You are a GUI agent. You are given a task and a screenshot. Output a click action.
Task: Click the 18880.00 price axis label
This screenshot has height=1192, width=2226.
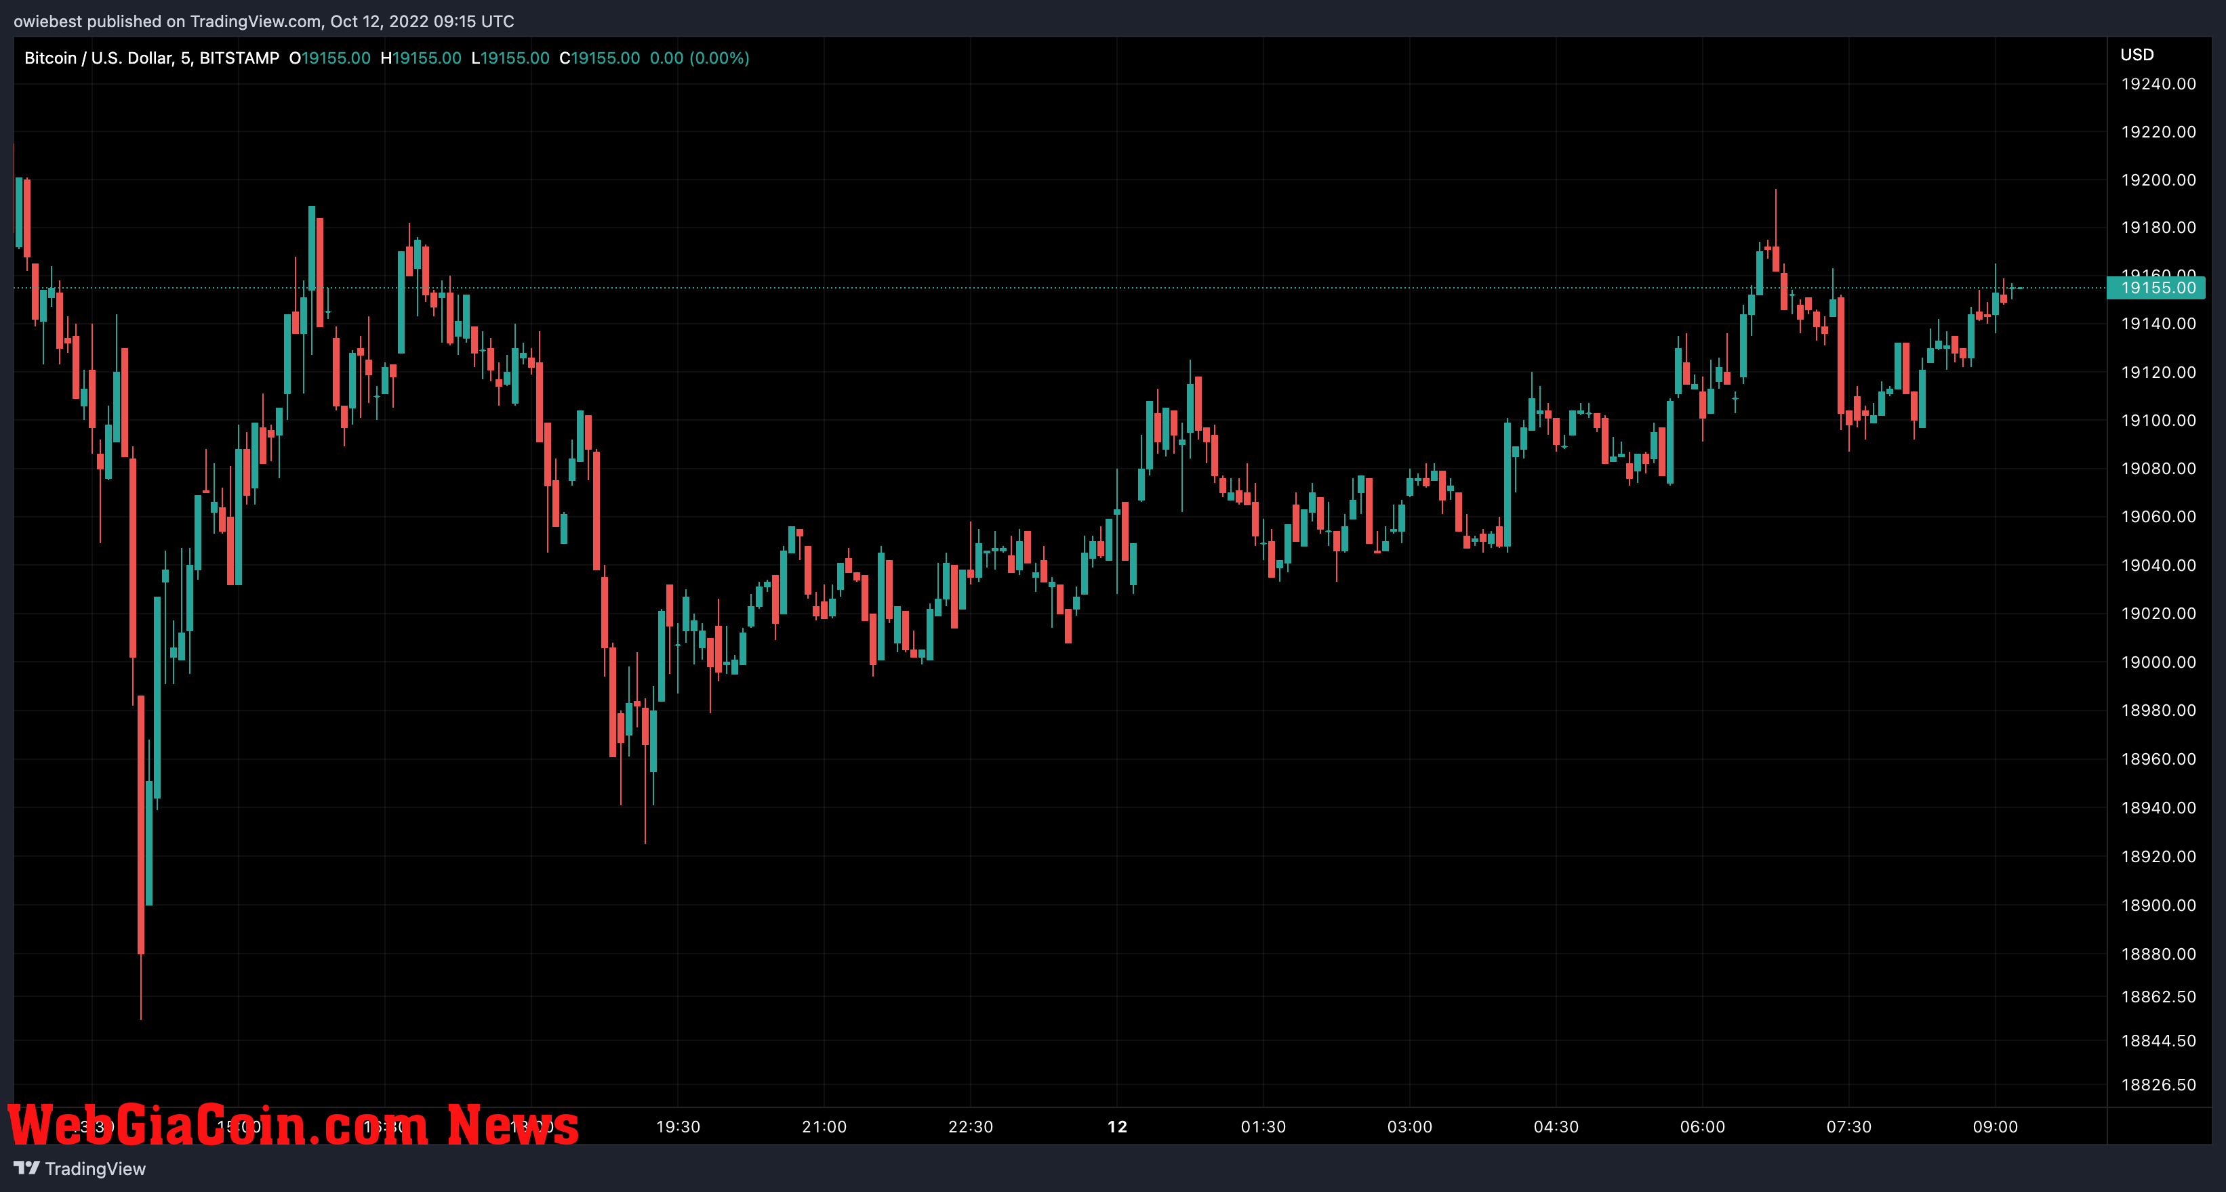(x=2158, y=954)
